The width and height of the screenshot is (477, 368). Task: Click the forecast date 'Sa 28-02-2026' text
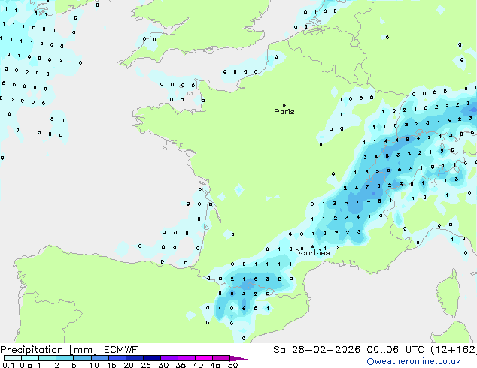click(x=317, y=350)
